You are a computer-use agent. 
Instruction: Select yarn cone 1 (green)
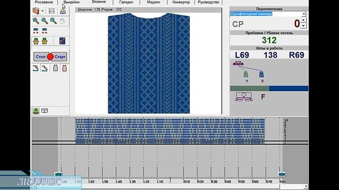point(246,74)
